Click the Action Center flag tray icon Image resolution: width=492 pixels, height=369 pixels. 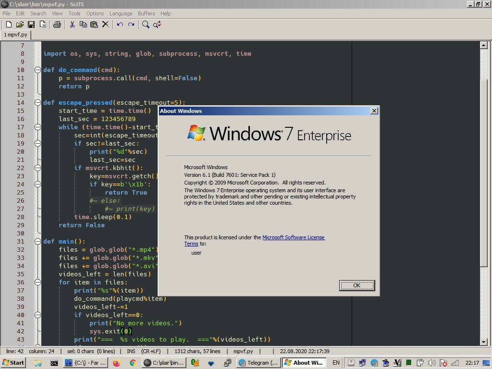pos(443,363)
